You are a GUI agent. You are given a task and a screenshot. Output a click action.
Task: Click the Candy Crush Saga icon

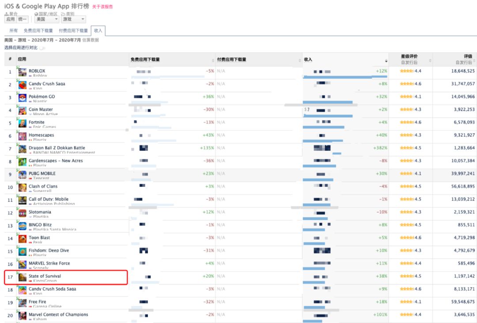click(x=22, y=85)
